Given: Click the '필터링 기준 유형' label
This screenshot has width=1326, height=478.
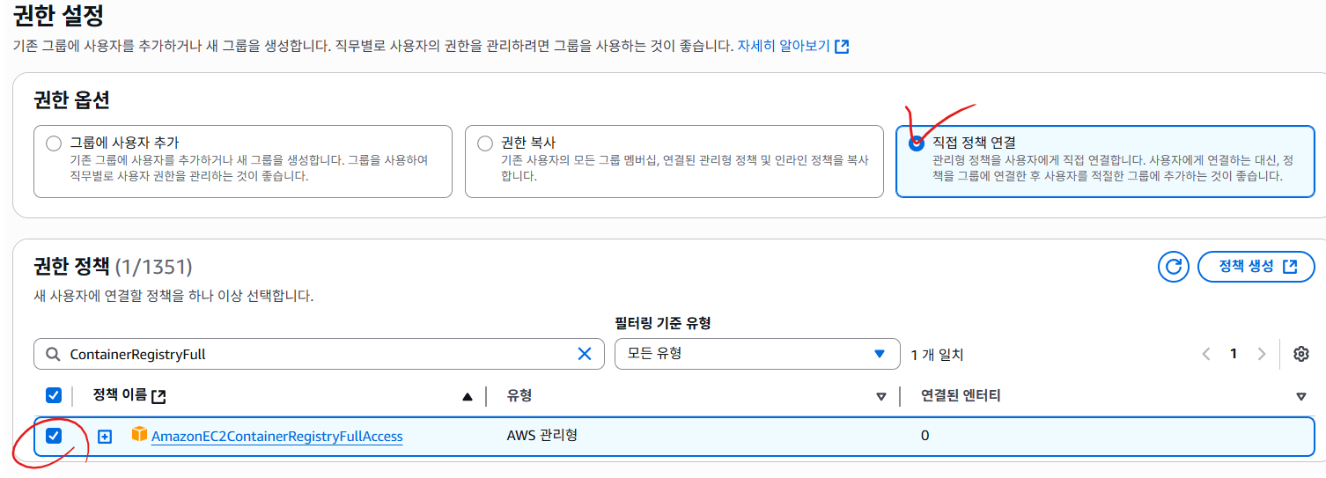Looking at the screenshot, I should click(x=662, y=323).
